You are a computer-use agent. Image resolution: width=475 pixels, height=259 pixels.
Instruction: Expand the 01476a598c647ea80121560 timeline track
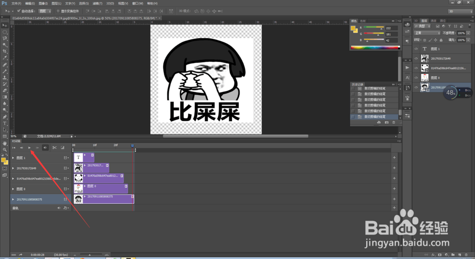pos(13,178)
